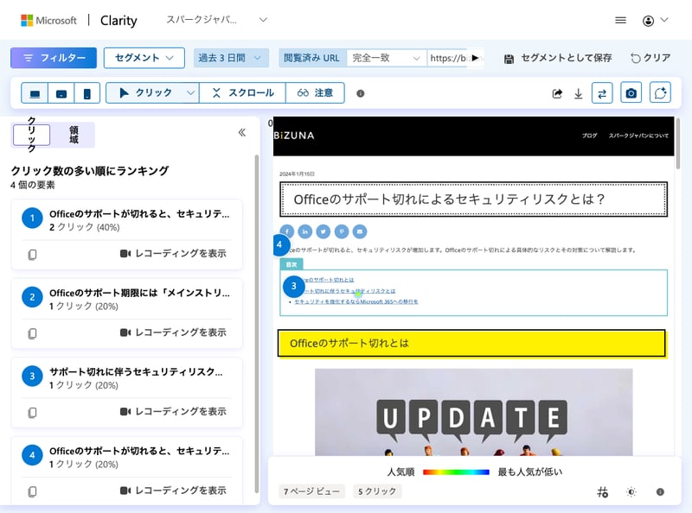The width and height of the screenshot is (692, 513).
Task: Toggle the hashtag element count icon
Action: tap(602, 492)
